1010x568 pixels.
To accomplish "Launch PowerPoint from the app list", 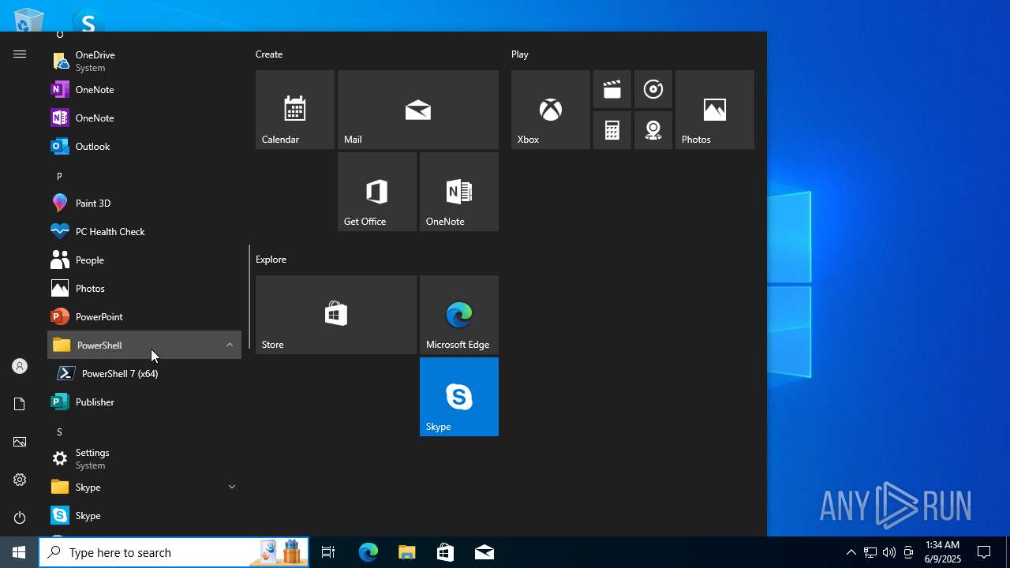I will pos(144,316).
